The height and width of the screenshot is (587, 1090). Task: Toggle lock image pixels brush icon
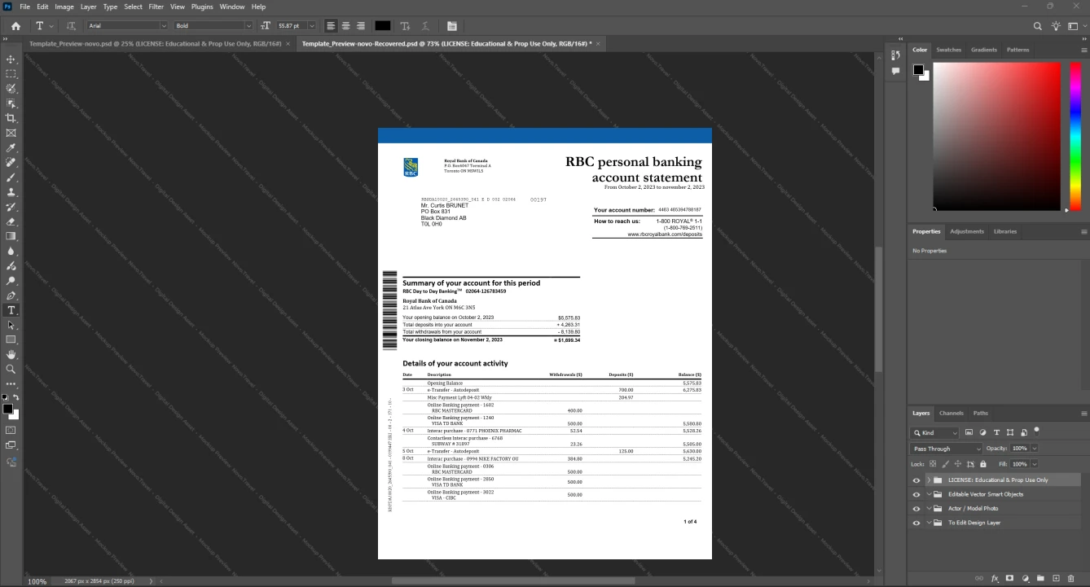945,464
